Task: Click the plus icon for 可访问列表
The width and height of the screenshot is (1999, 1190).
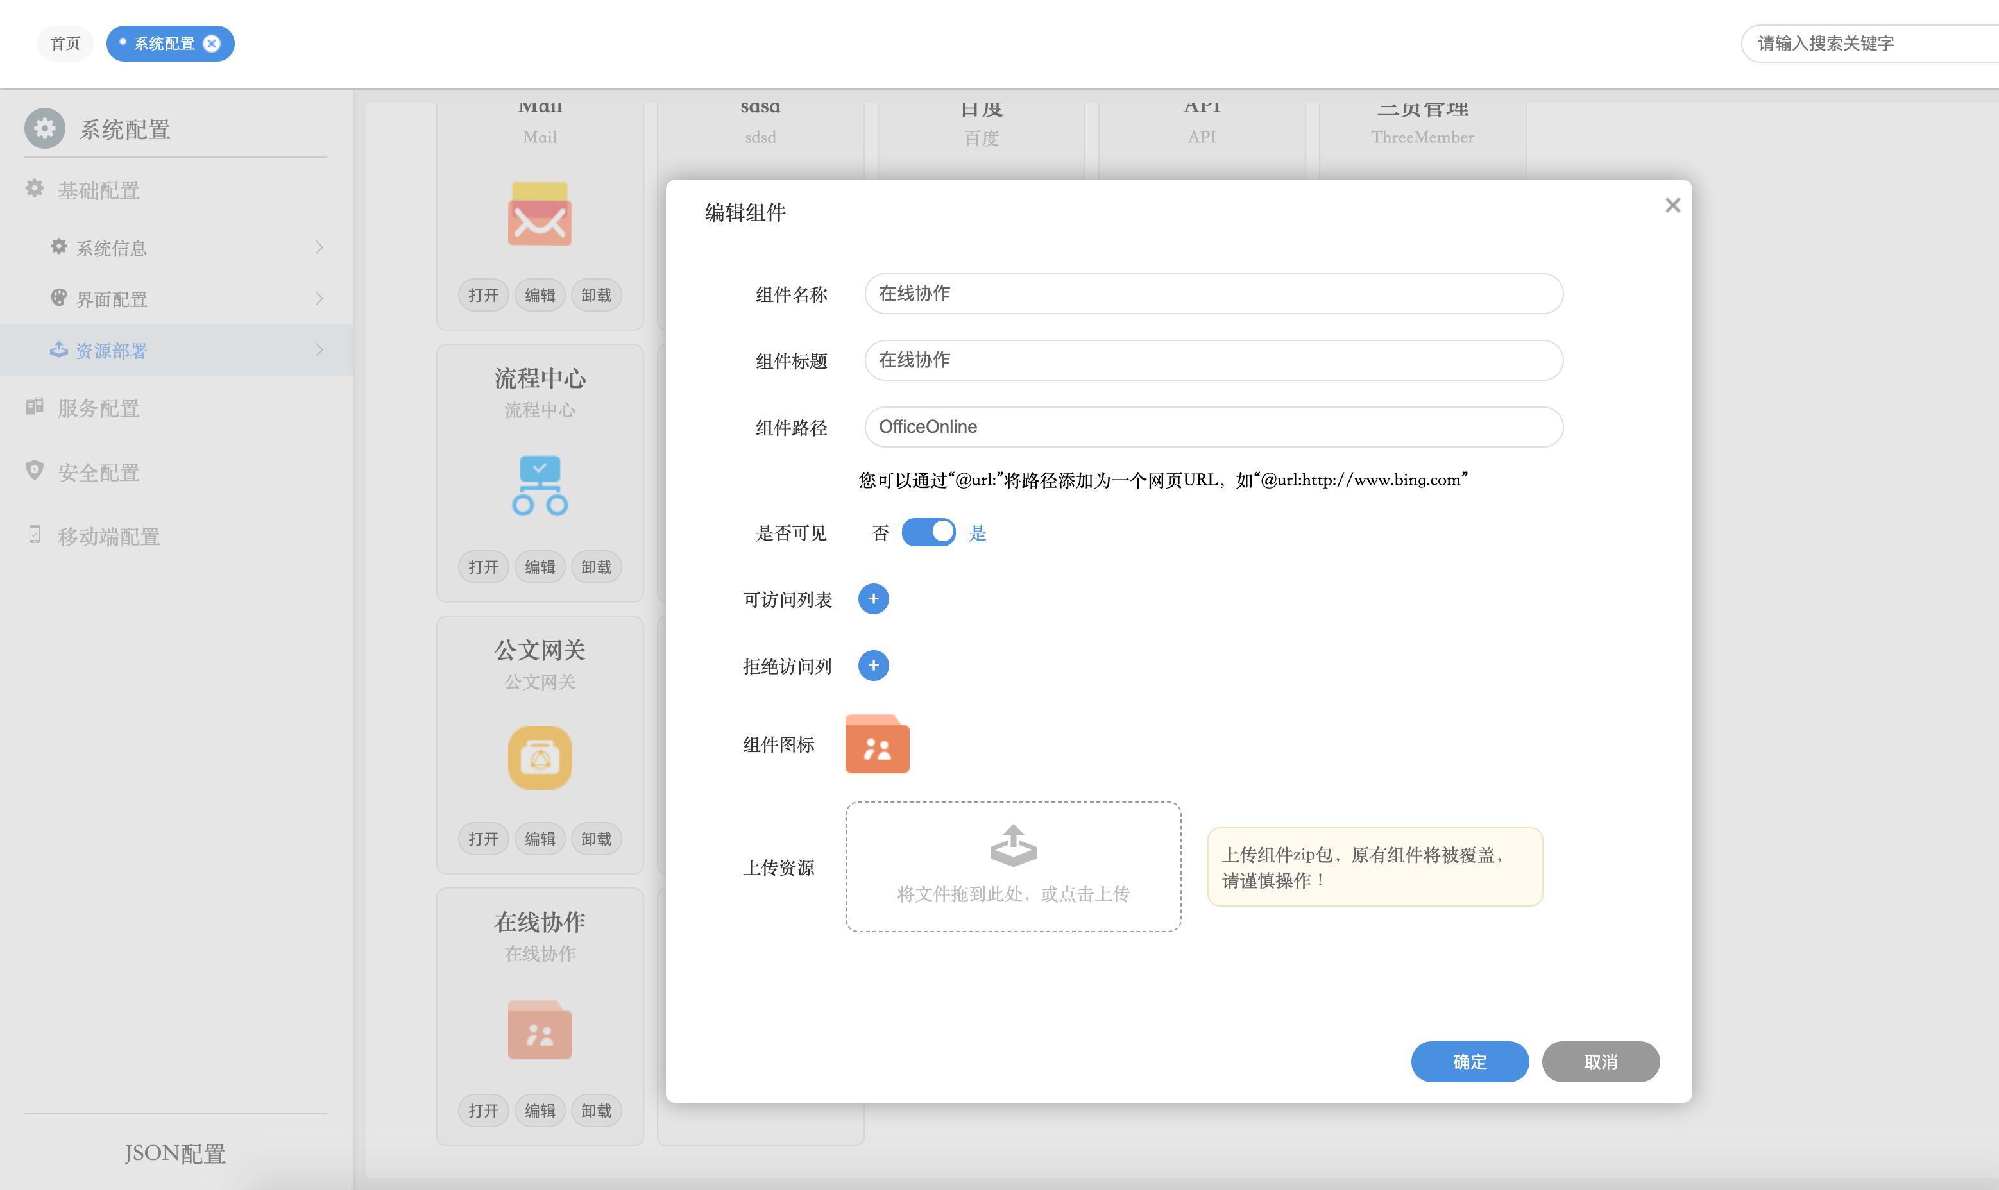Action: [x=872, y=599]
